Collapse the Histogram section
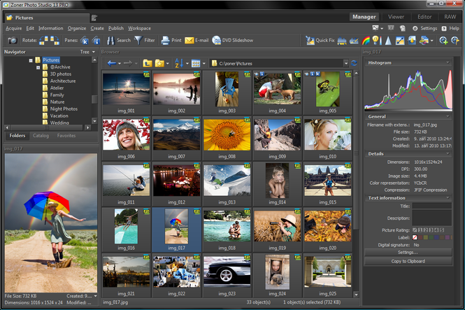Viewport: 465px width, 310px height. [x=448, y=63]
